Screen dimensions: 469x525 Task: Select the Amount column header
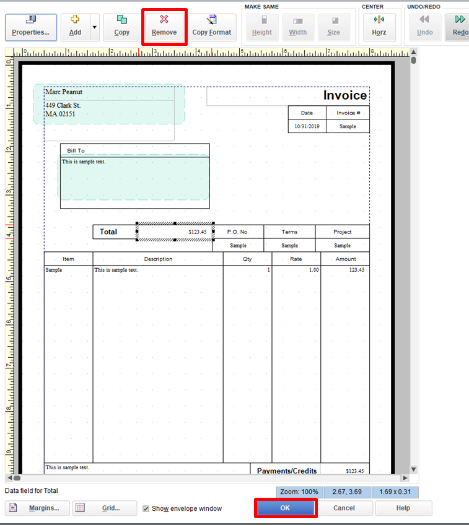[345, 259]
